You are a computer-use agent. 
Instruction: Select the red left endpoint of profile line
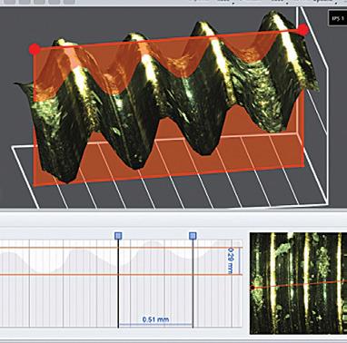pos(35,49)
